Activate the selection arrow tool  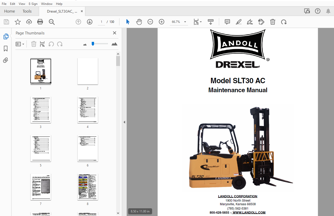click(128, 22)
